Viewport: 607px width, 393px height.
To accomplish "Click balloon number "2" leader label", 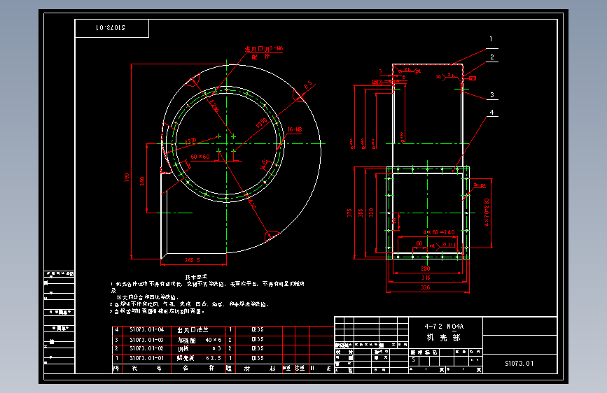I will pyautogui.click(x=492, y=57).
